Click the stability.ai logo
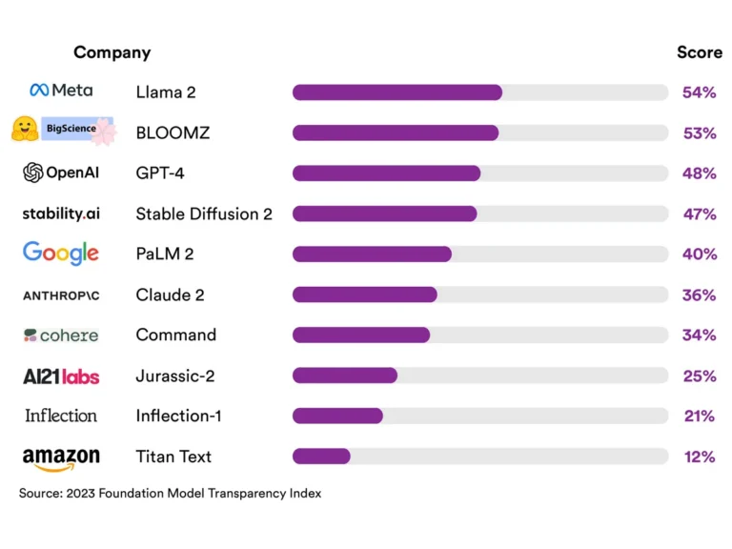 [61, 213]
